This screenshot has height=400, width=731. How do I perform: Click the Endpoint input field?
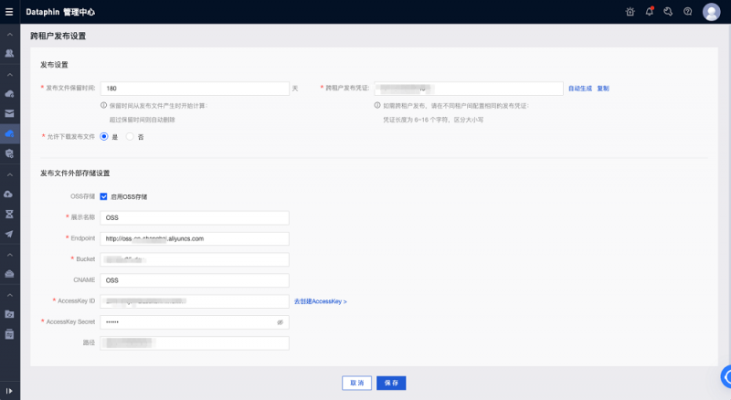click(x=195, y=238)
